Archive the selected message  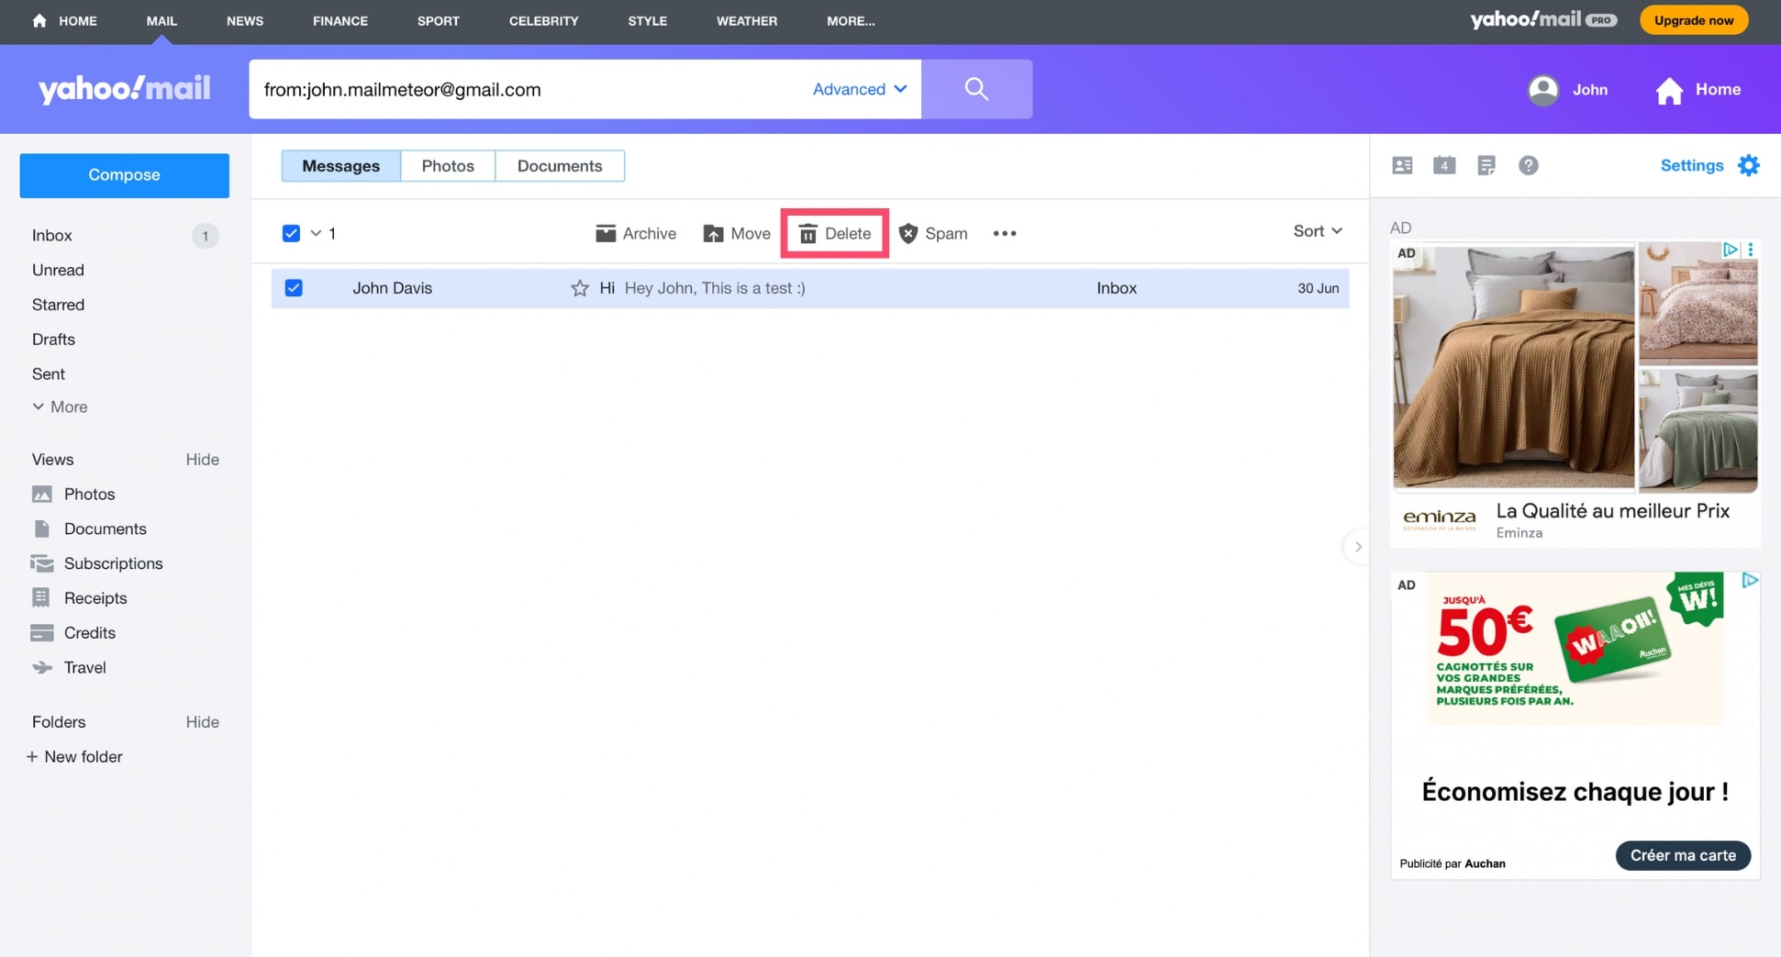point(635,234)
